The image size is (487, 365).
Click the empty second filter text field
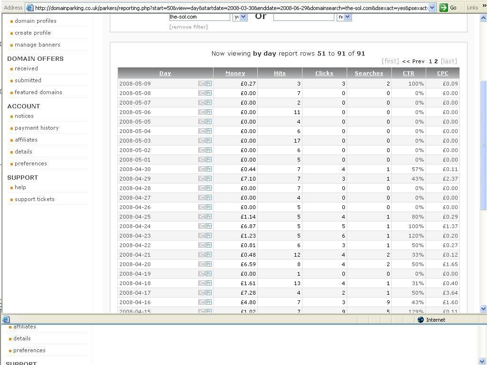tap(303, 17)
